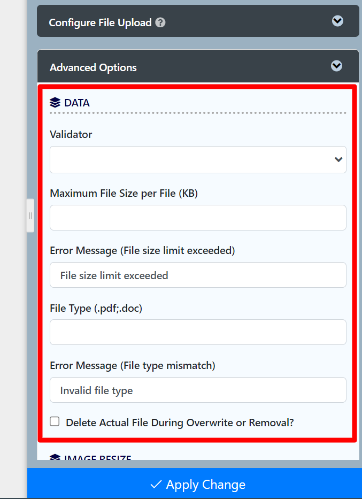Click the Advanced Options header title
Viewport: 362px width, 499px height.
click(93, 67)
